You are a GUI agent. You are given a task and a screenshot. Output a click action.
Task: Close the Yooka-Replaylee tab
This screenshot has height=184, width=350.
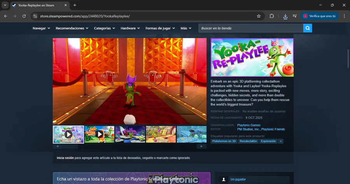point(65,5)
